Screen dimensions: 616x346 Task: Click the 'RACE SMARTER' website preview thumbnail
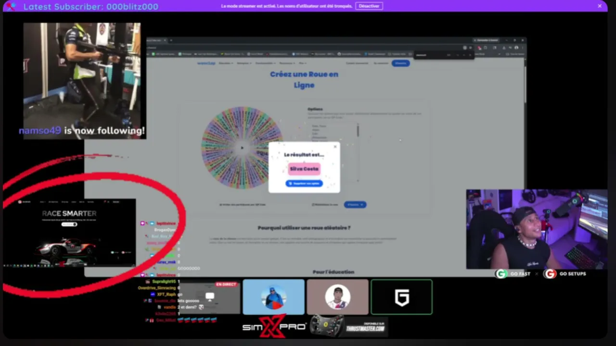69,233
